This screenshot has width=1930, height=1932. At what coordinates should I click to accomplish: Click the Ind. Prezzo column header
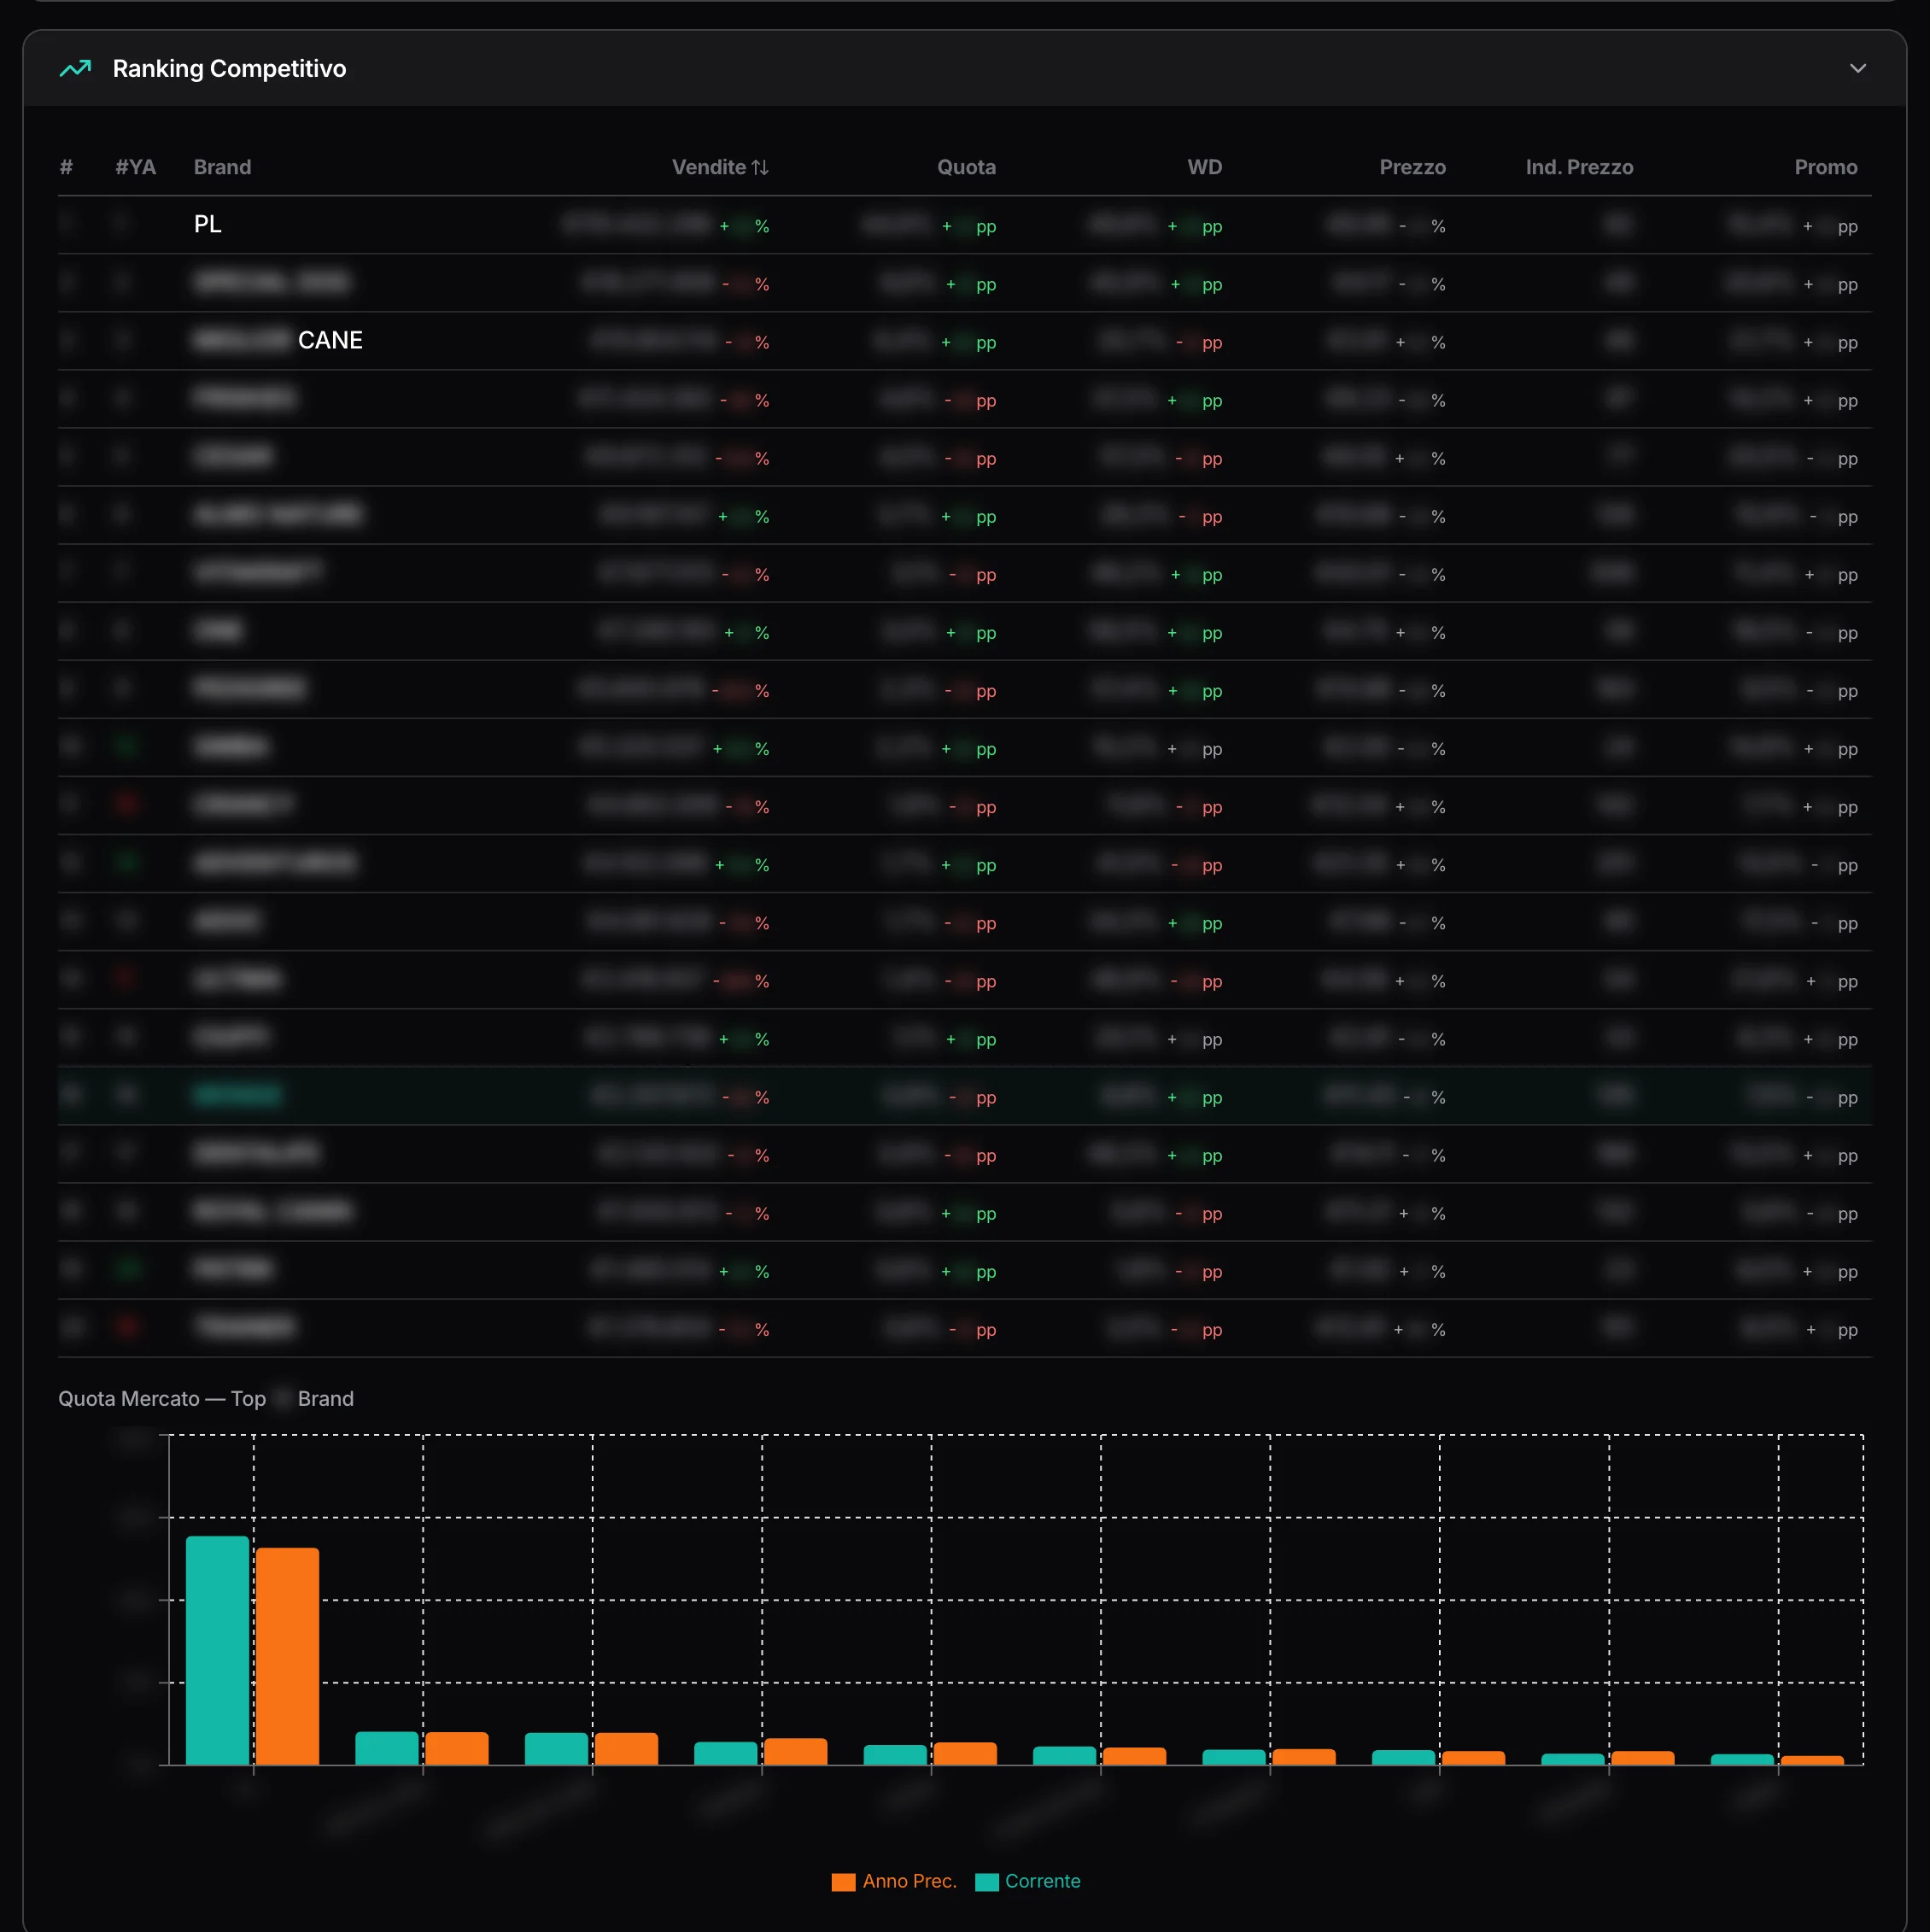pos(1579,167)
